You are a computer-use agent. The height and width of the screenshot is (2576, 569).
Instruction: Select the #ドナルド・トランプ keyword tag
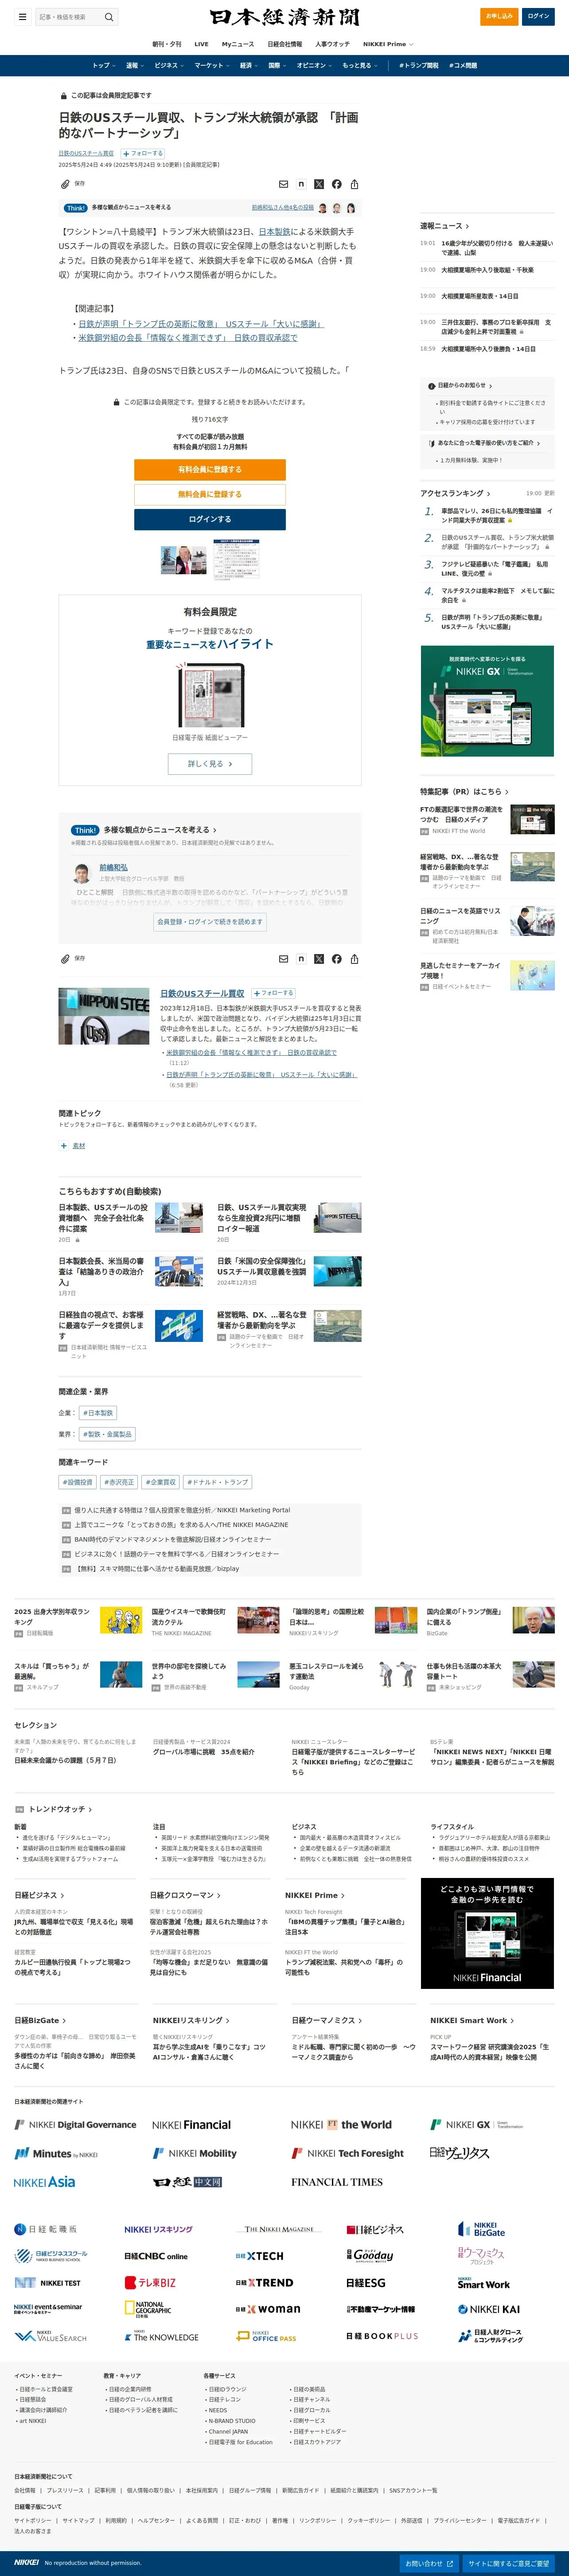click(x=217, y=1482)
